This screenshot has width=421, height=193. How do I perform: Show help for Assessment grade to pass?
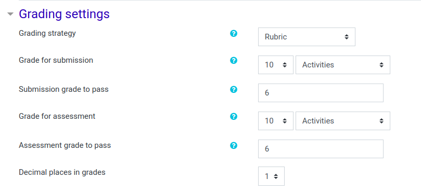tap(234, 146)
